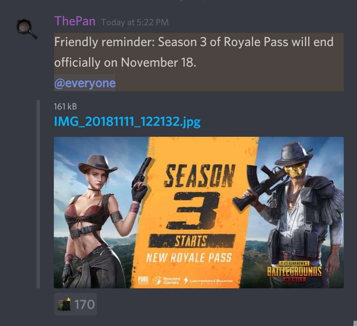Click the NEW ROYALE PASS text
This screenshot has width=357, height=326.
point(189,258)
